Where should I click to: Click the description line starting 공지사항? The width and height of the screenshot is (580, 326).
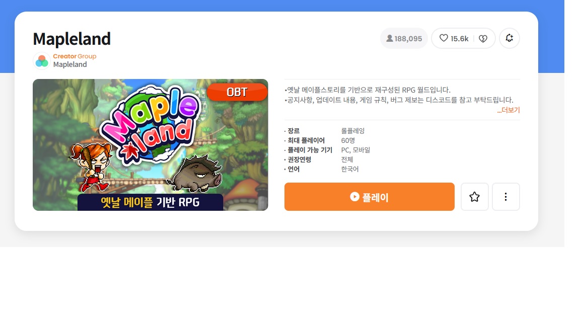click(399, 100)
